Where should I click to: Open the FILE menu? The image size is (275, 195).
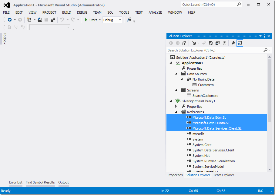pos(6,12)
